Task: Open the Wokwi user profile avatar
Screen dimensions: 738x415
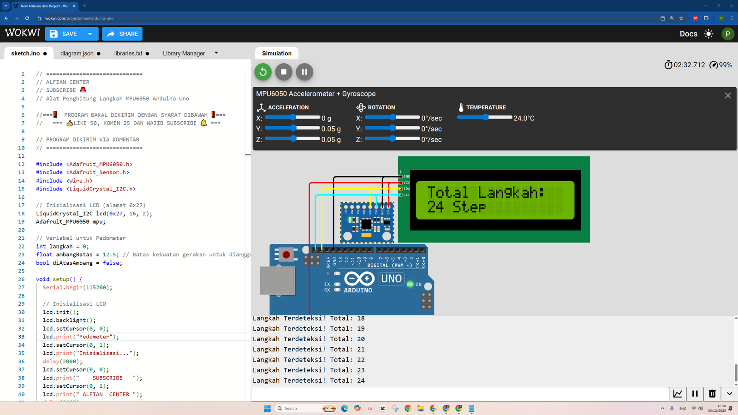Action: click(727, 34)
